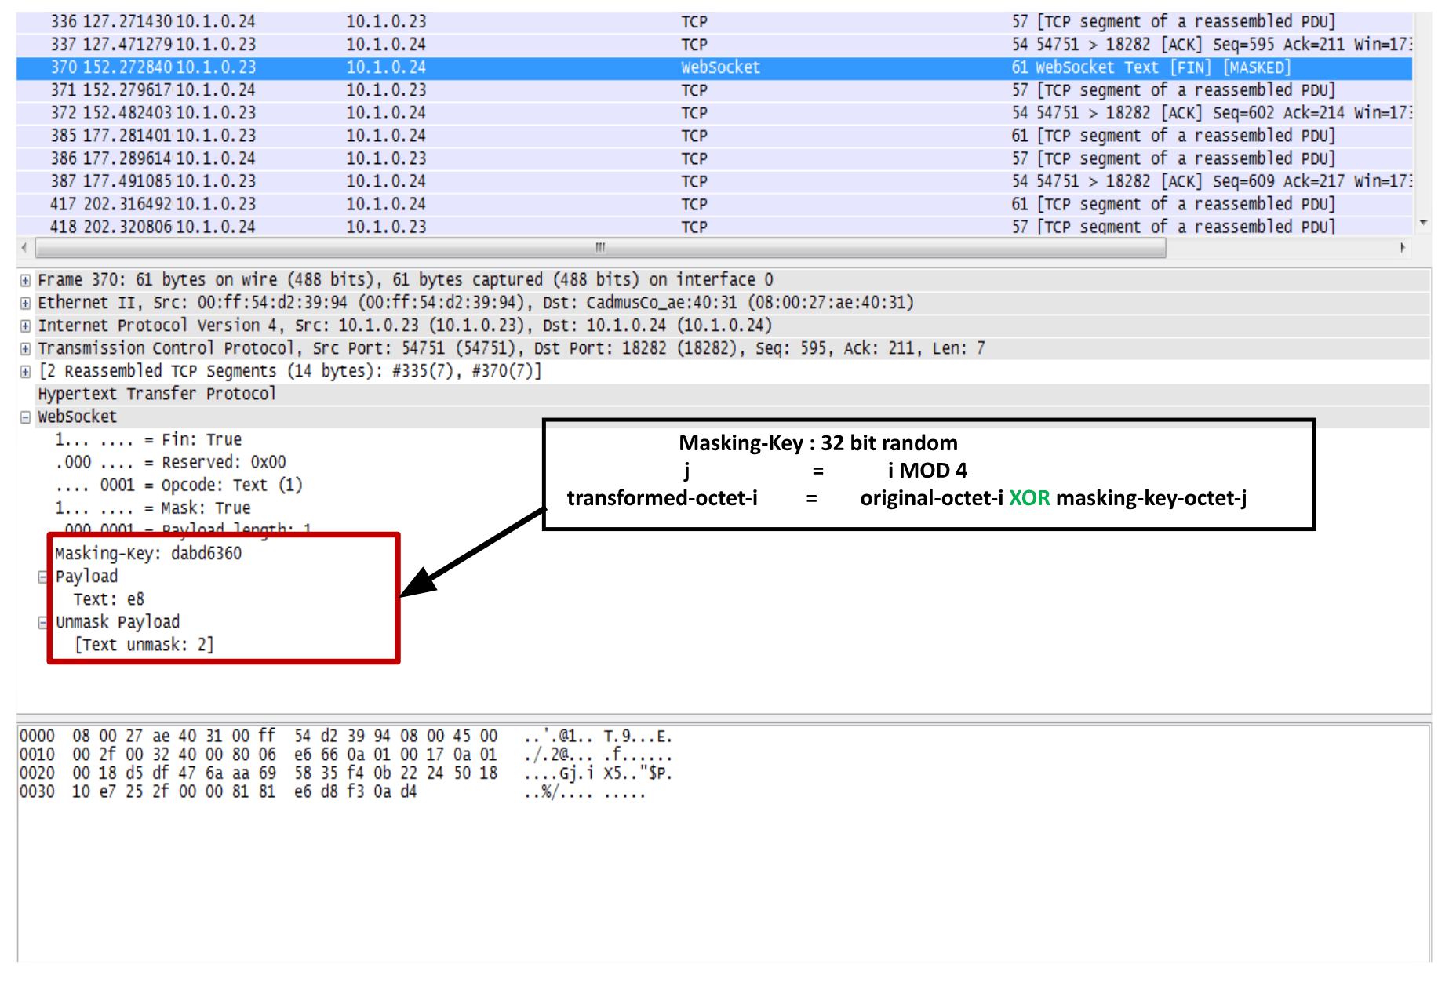
Task: Click hex dump row 0000
Action: click(346, 736)
